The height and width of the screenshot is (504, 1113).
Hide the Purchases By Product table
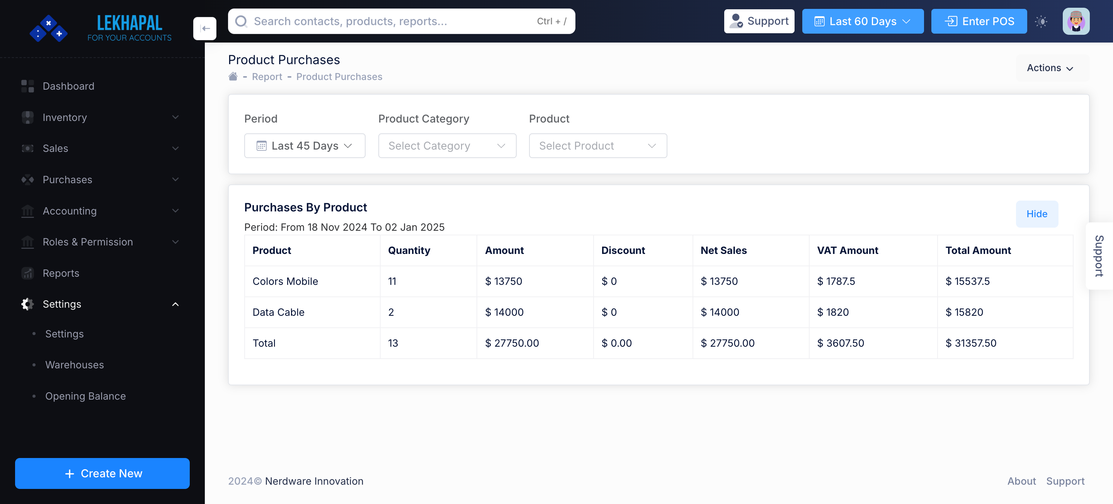[x=1037, y=213]
